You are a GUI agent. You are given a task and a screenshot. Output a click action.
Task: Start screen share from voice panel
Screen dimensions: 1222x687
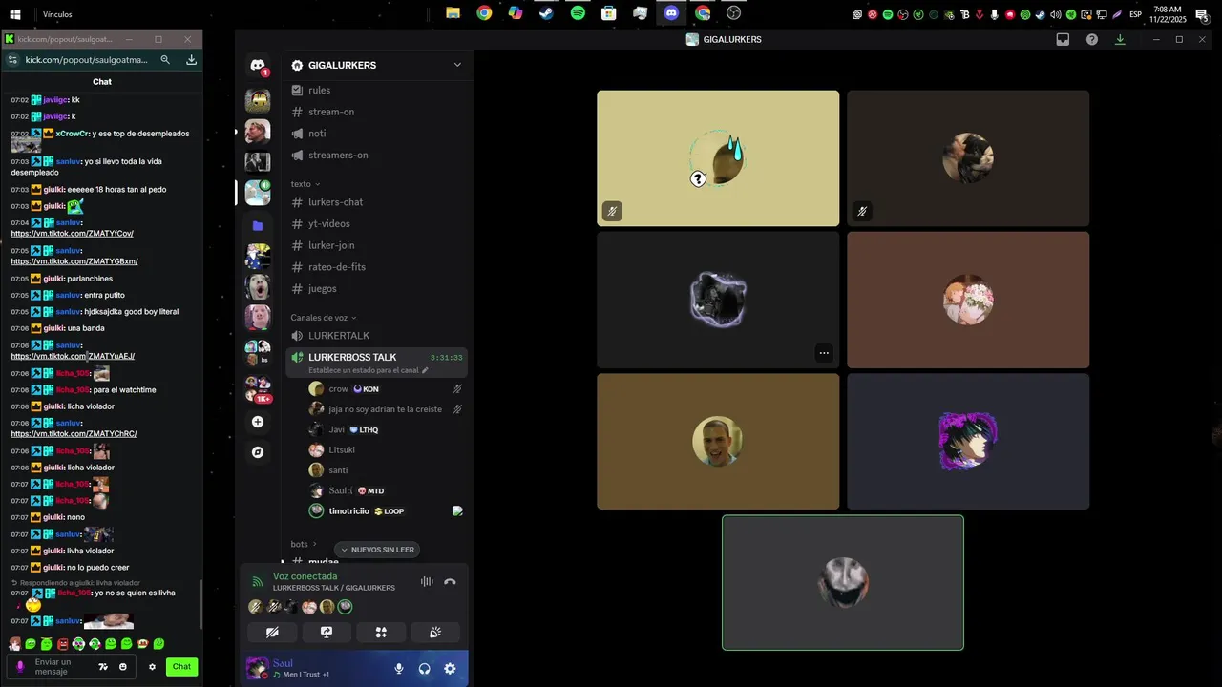(x=326, y=632)
